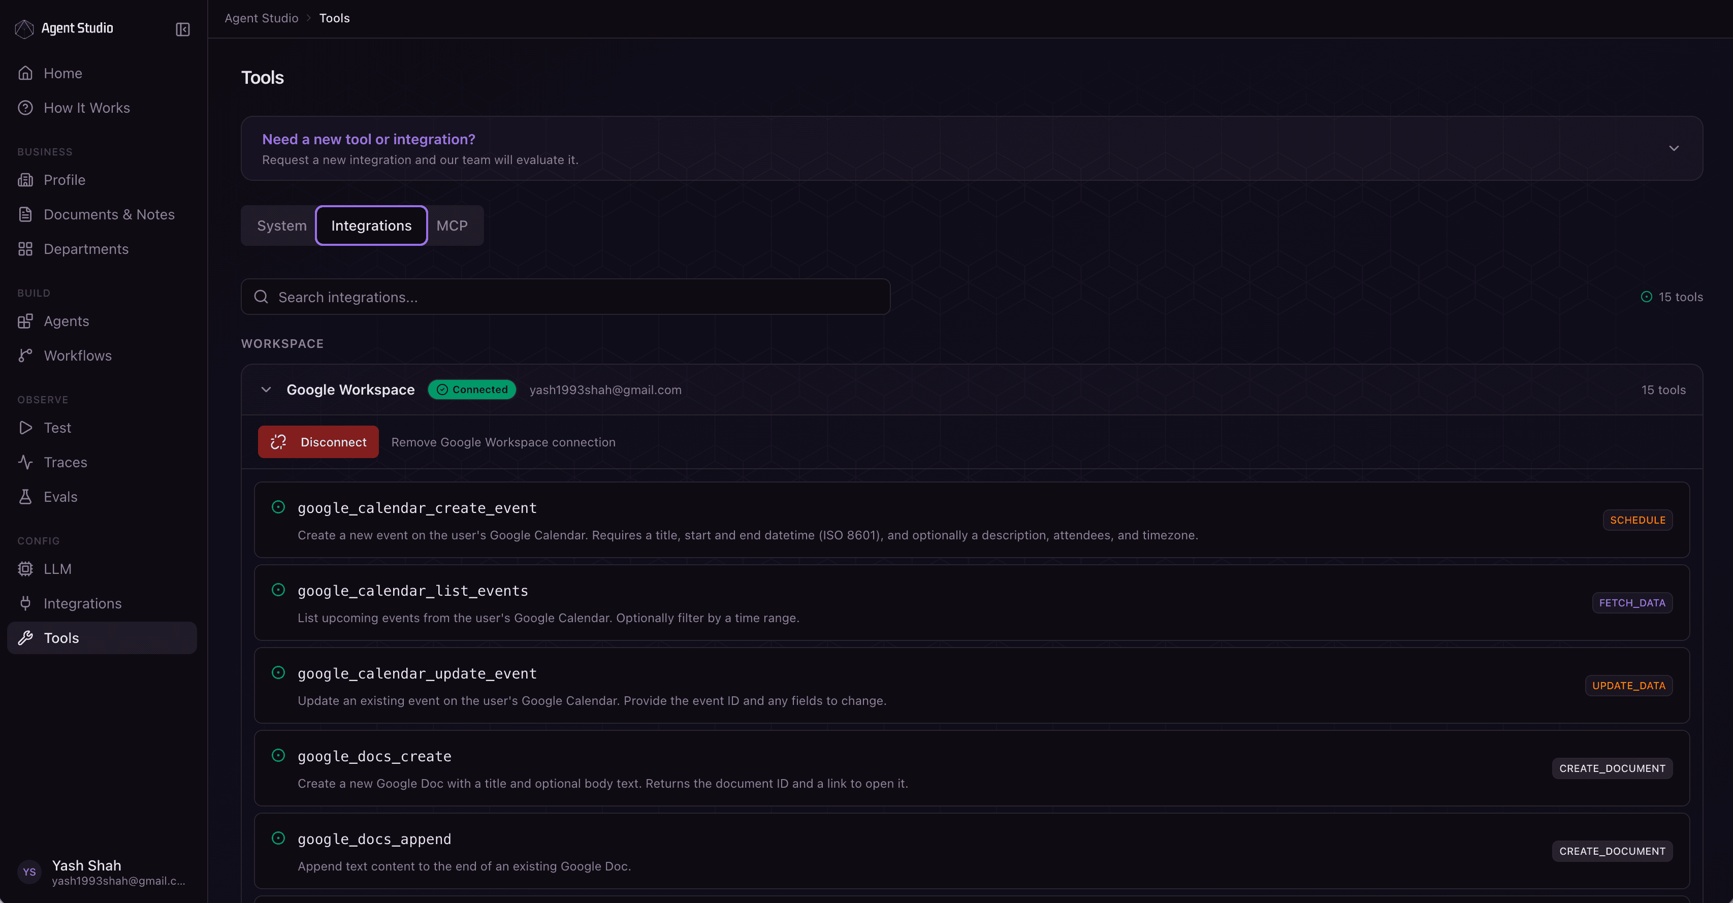Switch to the System tab
This screenshot has width=1733, height=903.
281,225
